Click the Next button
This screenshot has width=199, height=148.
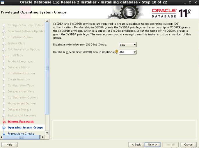152,145
